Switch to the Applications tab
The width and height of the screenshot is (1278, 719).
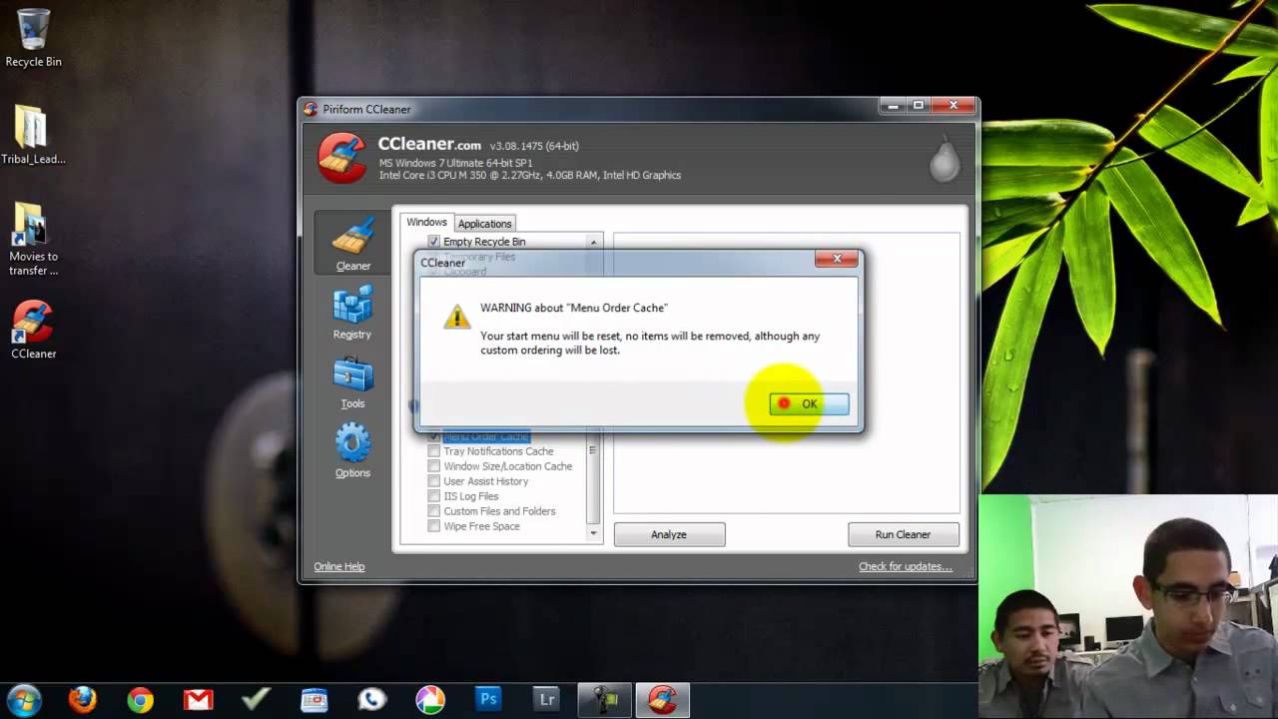[x=484, y=224]
